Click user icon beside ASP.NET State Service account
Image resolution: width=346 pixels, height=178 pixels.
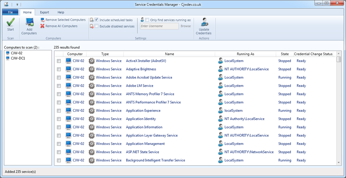[221, 152]
